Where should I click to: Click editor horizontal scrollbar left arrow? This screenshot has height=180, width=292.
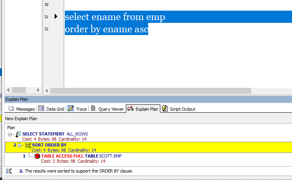pos(47,91)
